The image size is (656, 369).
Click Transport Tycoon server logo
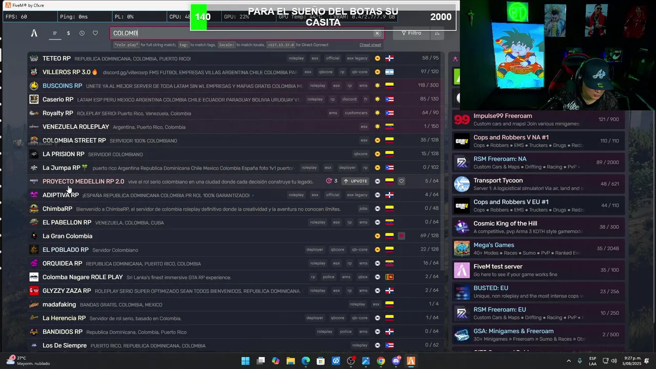coord(462,184)
